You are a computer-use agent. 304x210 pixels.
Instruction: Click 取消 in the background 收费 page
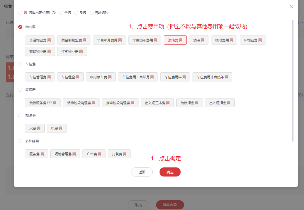coord(138,205)
